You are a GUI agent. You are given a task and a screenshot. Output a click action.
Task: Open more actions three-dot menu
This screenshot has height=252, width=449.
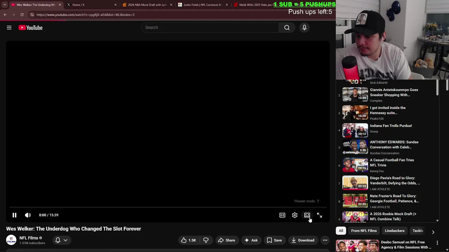tap(325, 240)
